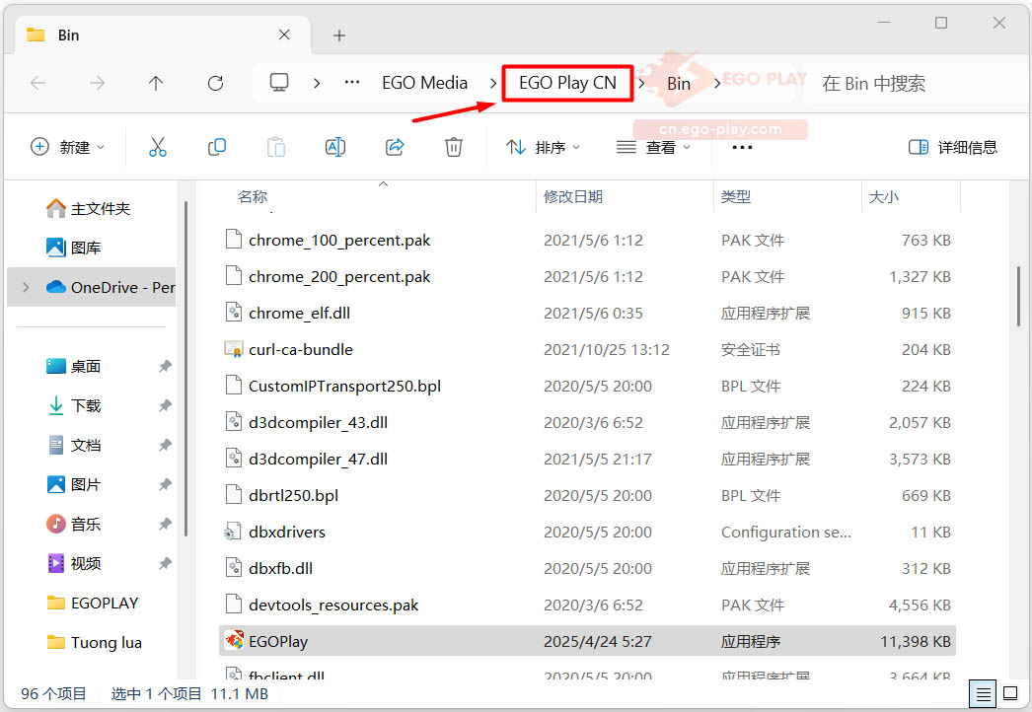Add a new tab with plus

pos(339,36)
